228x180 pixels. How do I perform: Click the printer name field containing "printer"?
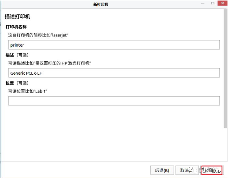pos(114,45)
